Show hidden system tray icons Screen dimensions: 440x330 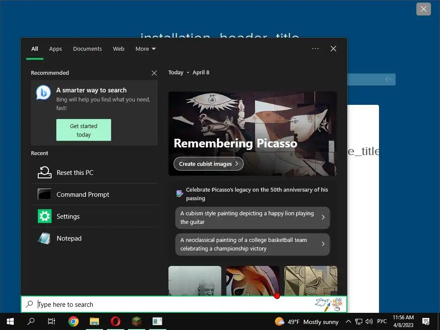point(348,321)
